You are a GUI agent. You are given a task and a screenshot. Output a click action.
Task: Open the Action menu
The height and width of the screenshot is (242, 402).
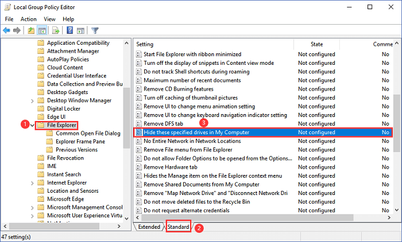pos(29,19)
